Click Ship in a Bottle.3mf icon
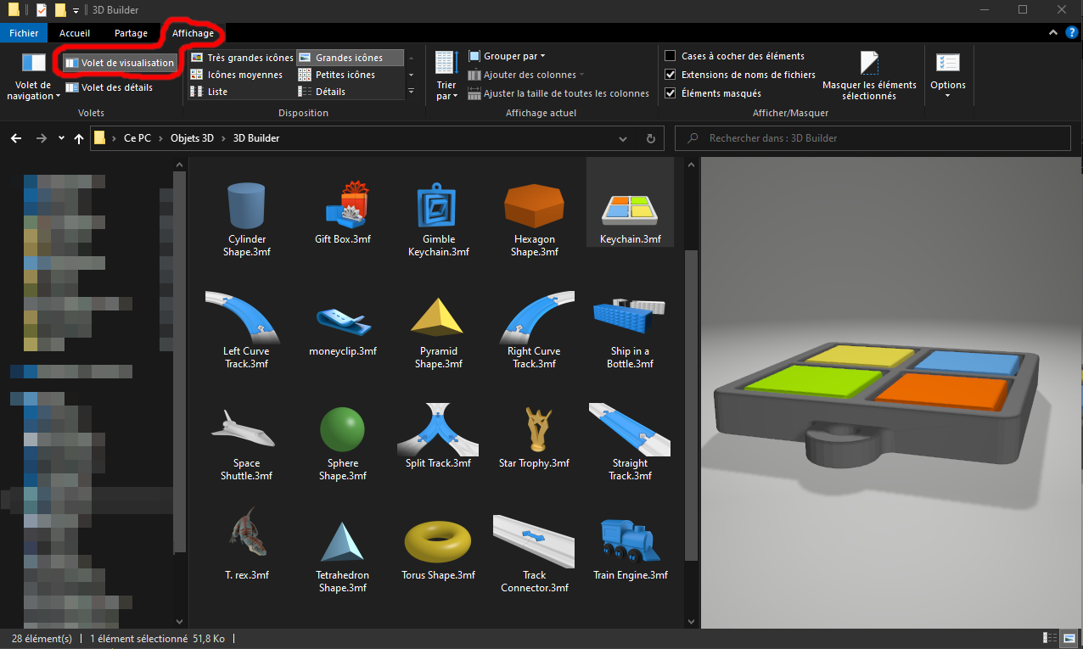 click(630, 316)
